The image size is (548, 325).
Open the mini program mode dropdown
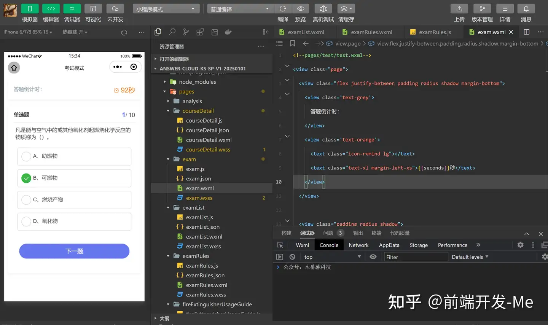[x=166, y=9]
